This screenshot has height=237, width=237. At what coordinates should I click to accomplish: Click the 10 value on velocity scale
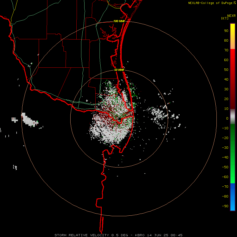pos(226,109)
